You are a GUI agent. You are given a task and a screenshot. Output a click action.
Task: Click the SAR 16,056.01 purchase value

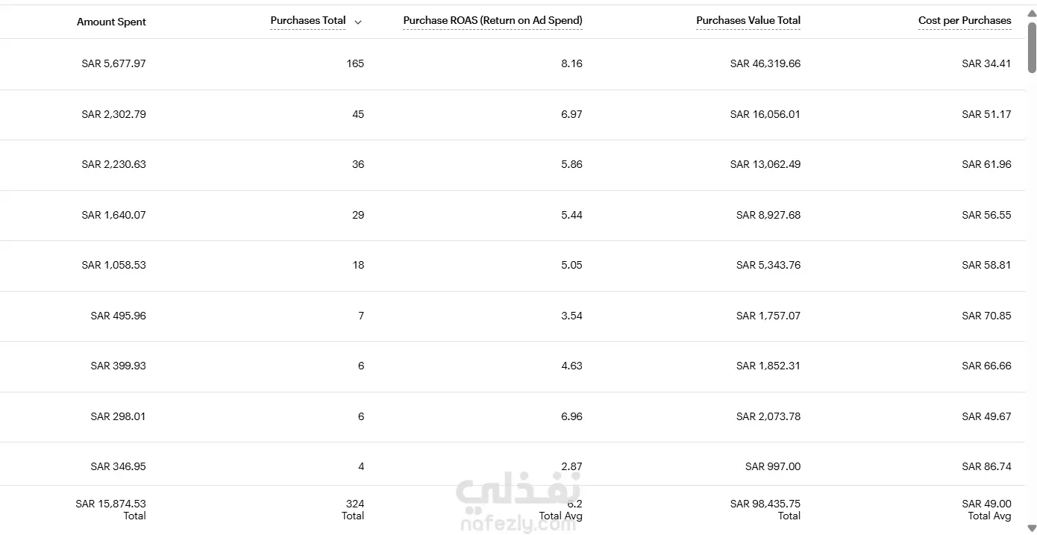click(x=765, y=114)
